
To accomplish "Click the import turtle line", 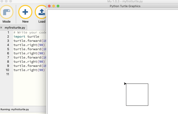I will pyautogui.click(x=26, y=37).
